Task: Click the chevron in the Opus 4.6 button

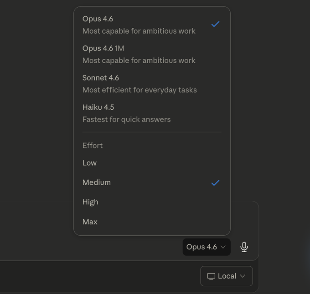Action: (223, 247)
